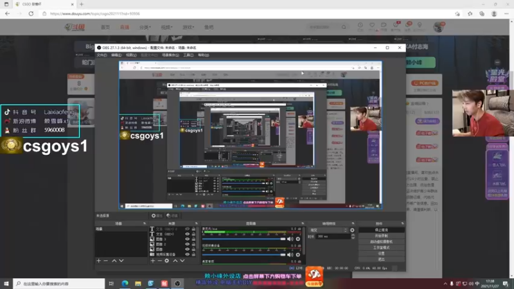The width and height of the screenshot is (514, 289).
Task: Open the 场景集合 menu in OBS
Action: [x=170, y=55]
